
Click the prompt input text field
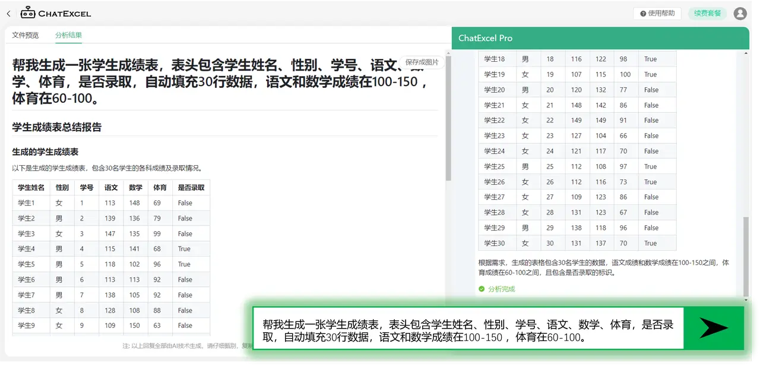click(x=468, y=328)
